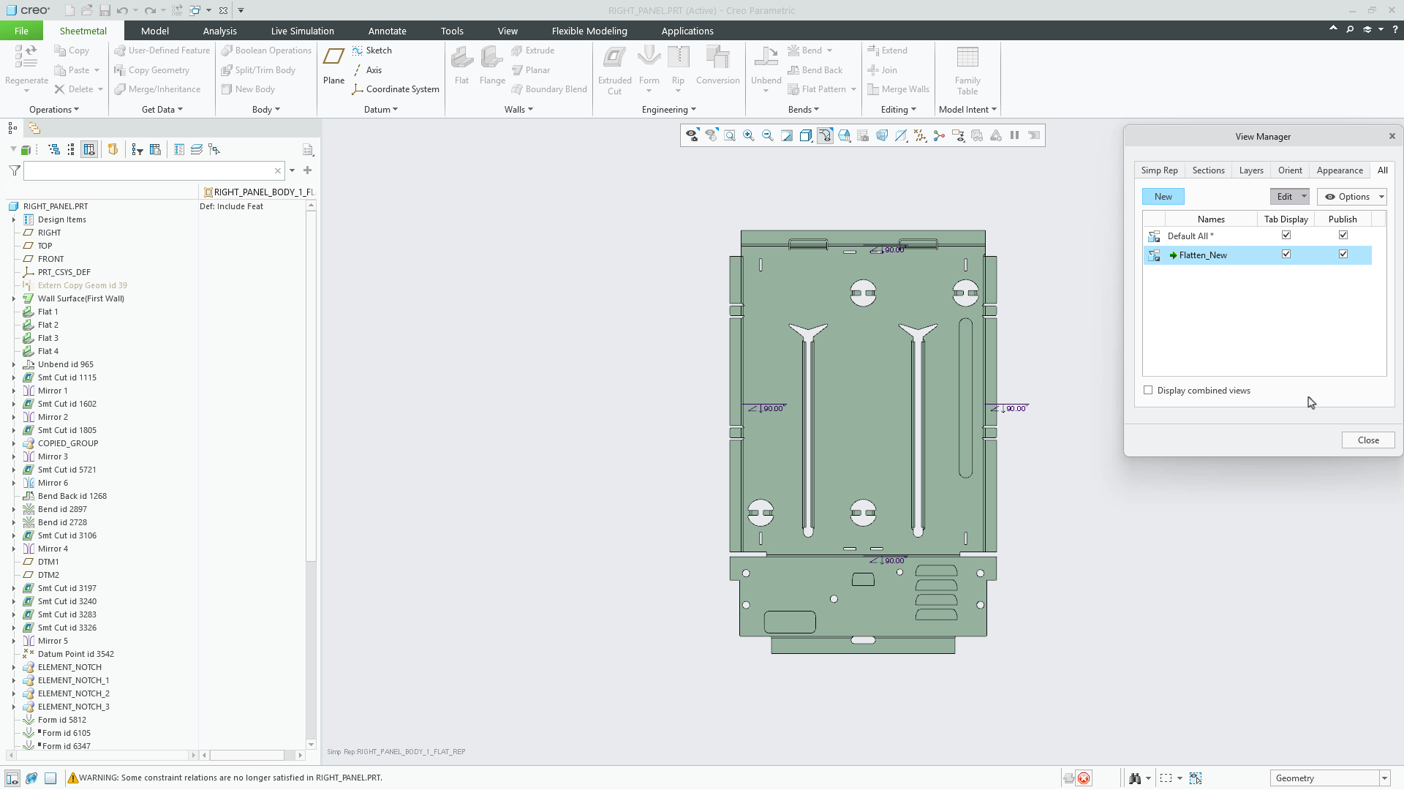Check Display combined views checkbox
The height and width of the screenshot is (790, 1404).
click(x=1148, y=391)
